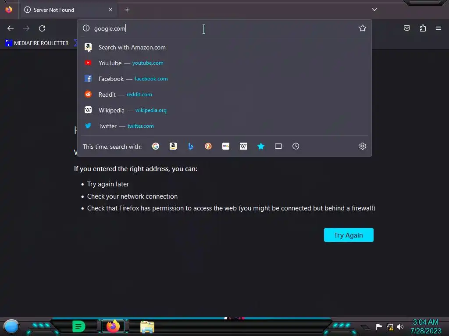The width and height of the screenshot is (449, 336).
Task: Open a new tab with plus button
Action: (127, 10)
